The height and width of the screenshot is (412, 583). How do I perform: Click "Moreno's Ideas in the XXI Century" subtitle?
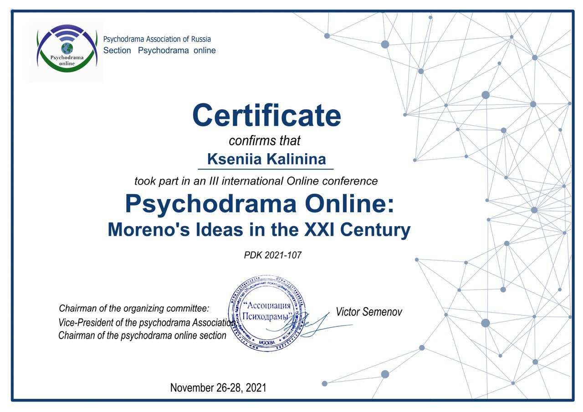point(259,230)
